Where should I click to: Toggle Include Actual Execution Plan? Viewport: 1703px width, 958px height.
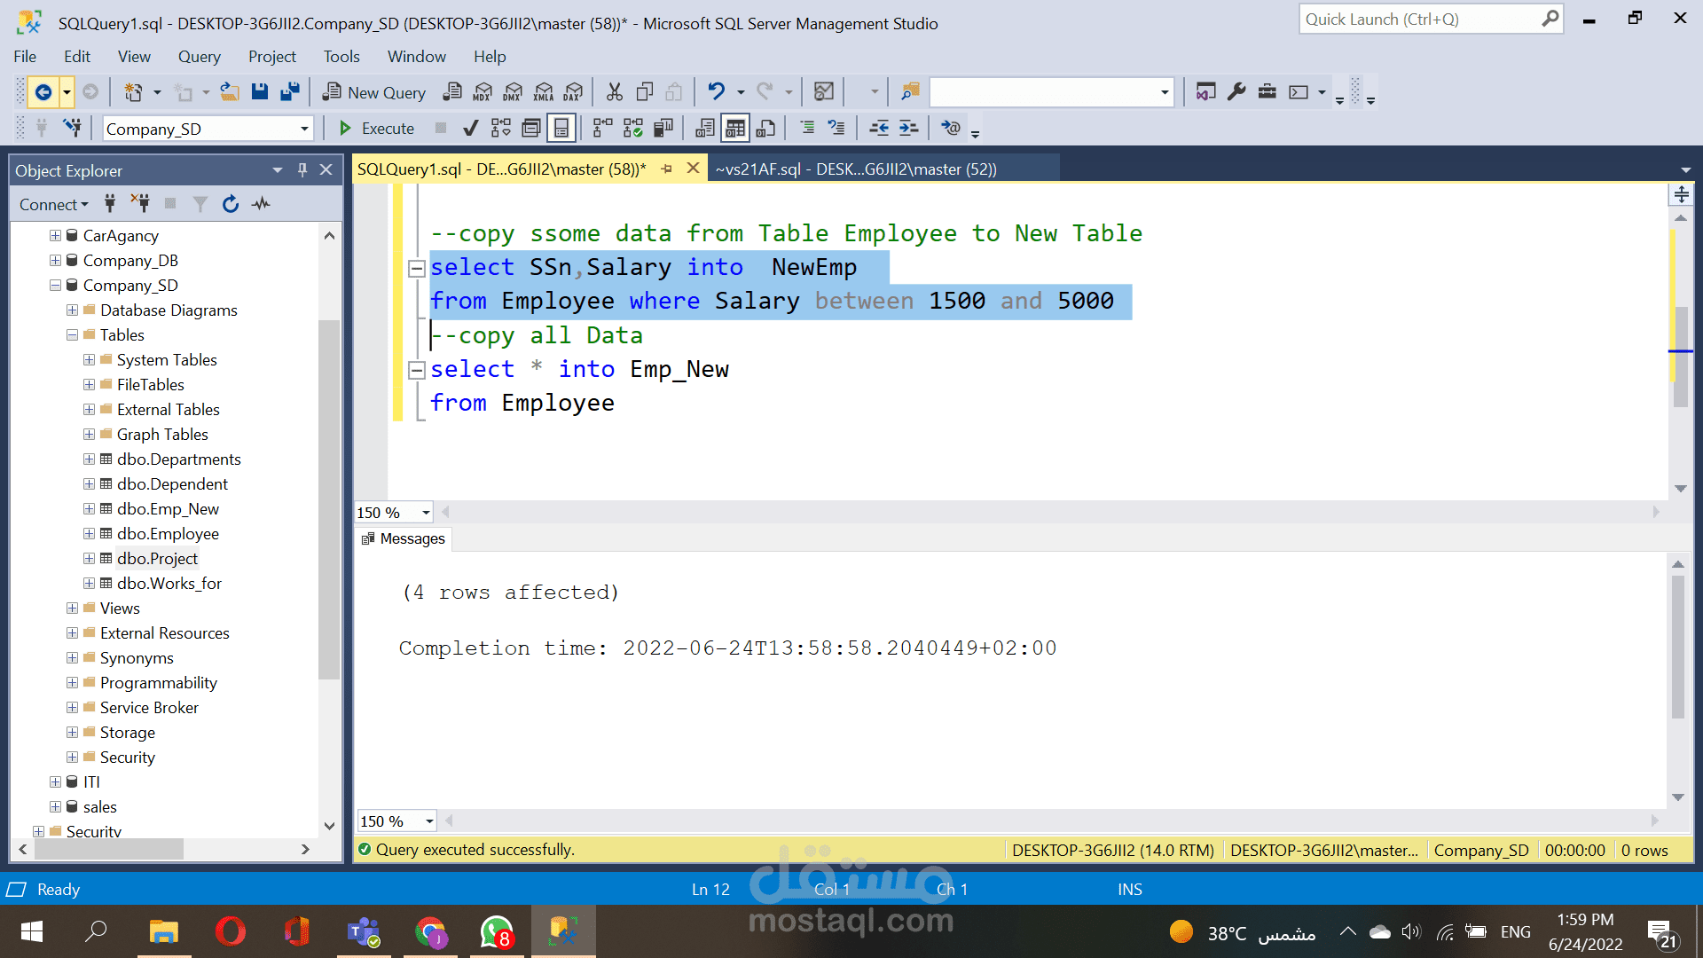coord(602,129)
